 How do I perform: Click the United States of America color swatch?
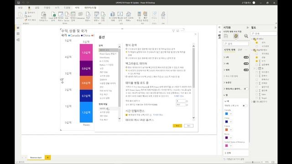[x=226, y=146]
